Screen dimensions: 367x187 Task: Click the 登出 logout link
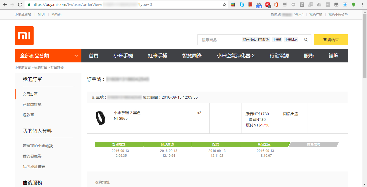(x=298, y=15)
